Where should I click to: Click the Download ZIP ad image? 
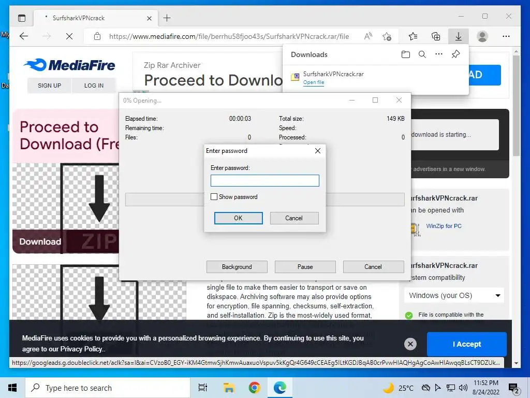coord(66,208)
